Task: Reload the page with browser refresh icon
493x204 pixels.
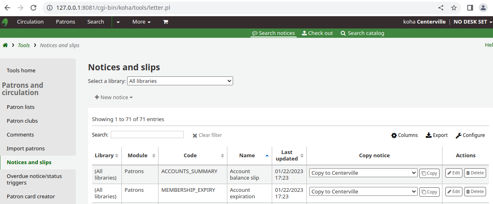Action: tap(33, 8)
